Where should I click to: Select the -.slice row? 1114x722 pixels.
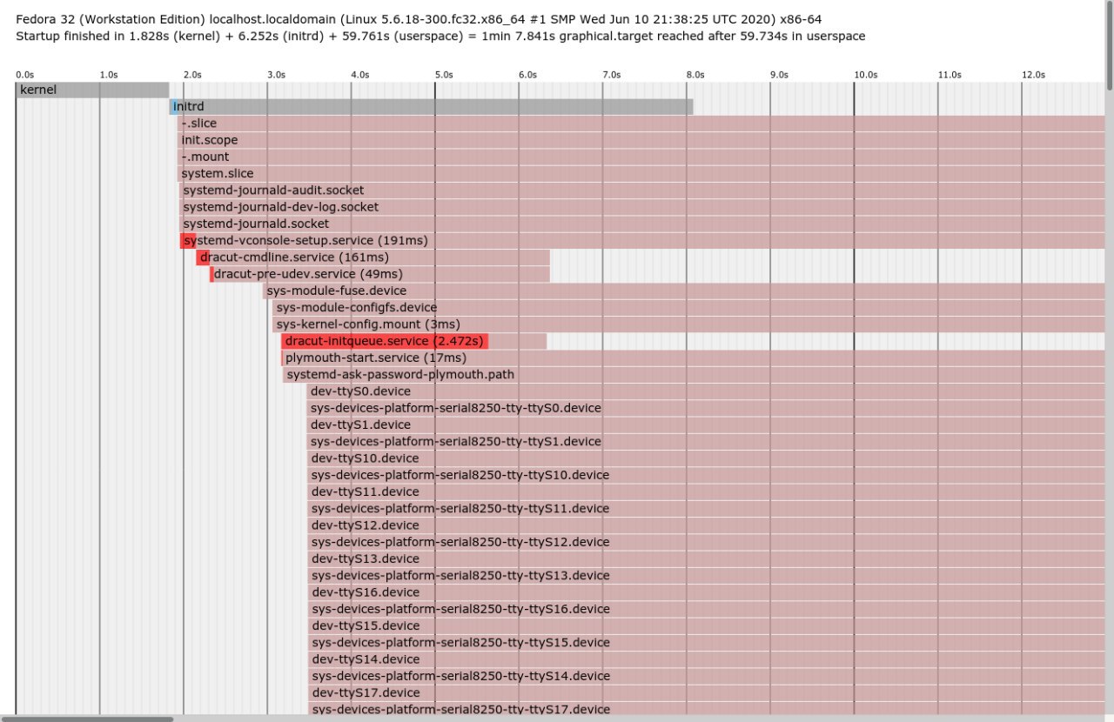pyautogui.click(x=641, y=124)
